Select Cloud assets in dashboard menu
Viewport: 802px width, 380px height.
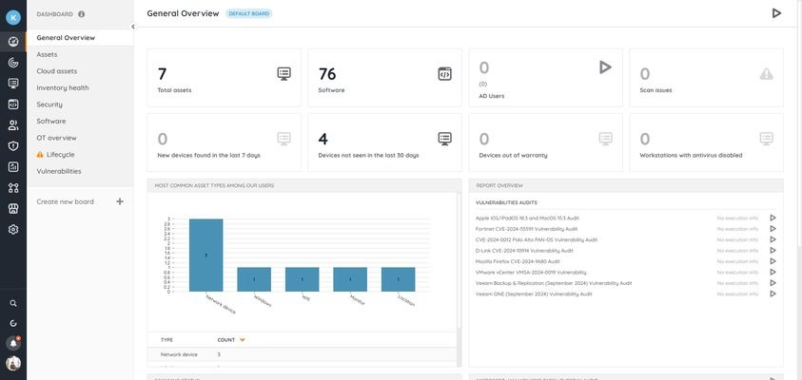pos(56,71)
